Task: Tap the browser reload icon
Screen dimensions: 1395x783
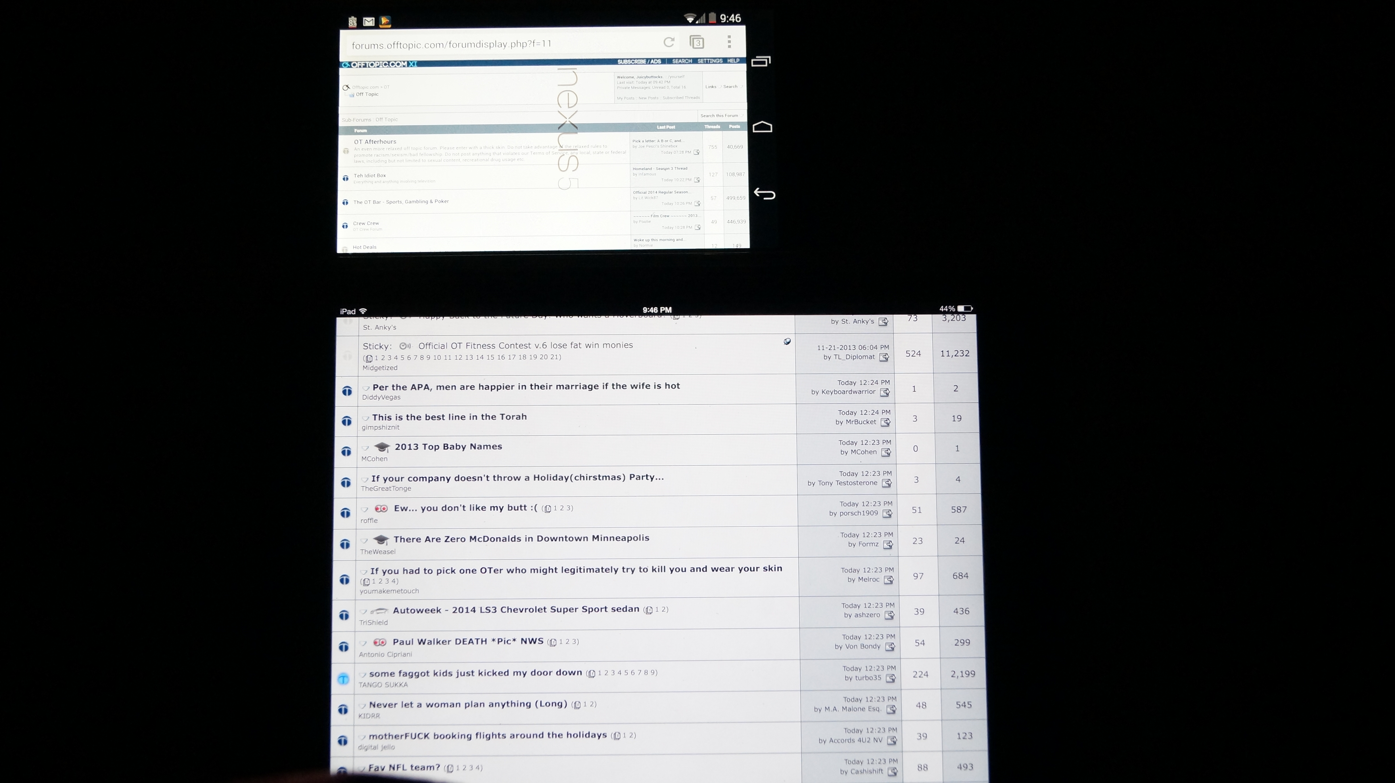Action: 669,42
